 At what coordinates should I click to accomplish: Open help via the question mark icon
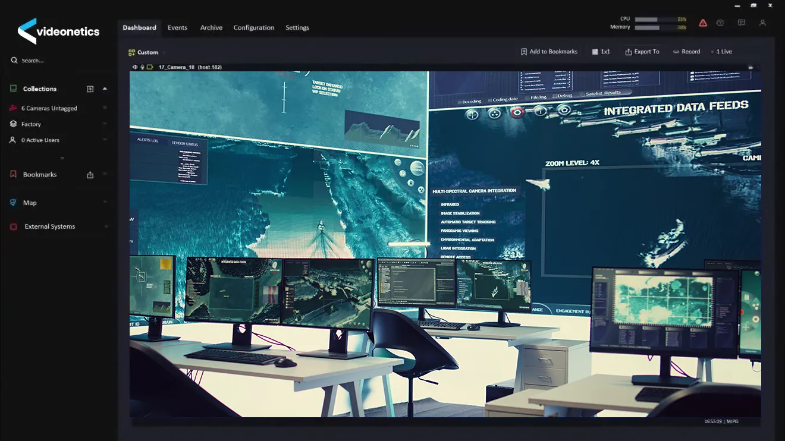pyautogui.click(x=720, y=23)
